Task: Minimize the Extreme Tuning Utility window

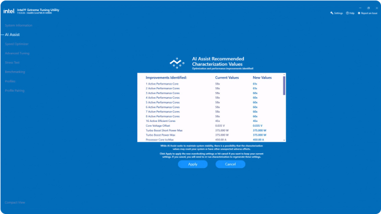Action: point(360,8)
